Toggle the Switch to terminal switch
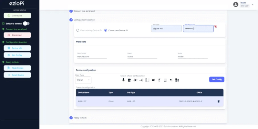 [x=26, y=24]
